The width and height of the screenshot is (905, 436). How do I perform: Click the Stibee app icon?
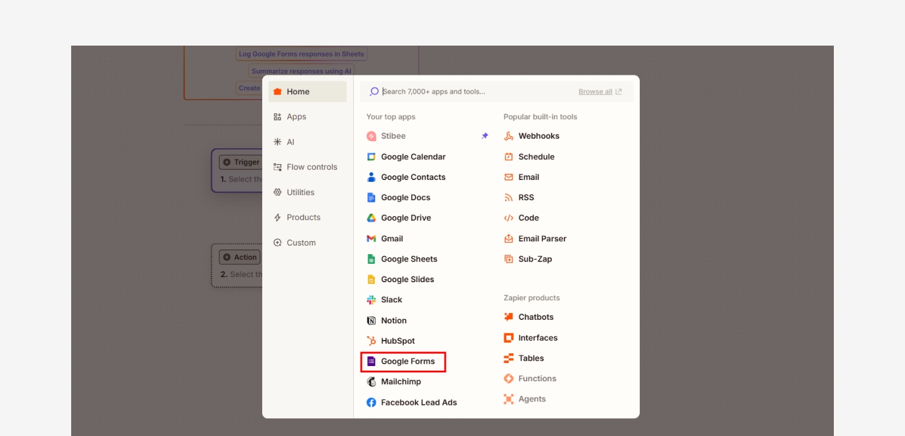pyautogui.click(x=372, y=136)
